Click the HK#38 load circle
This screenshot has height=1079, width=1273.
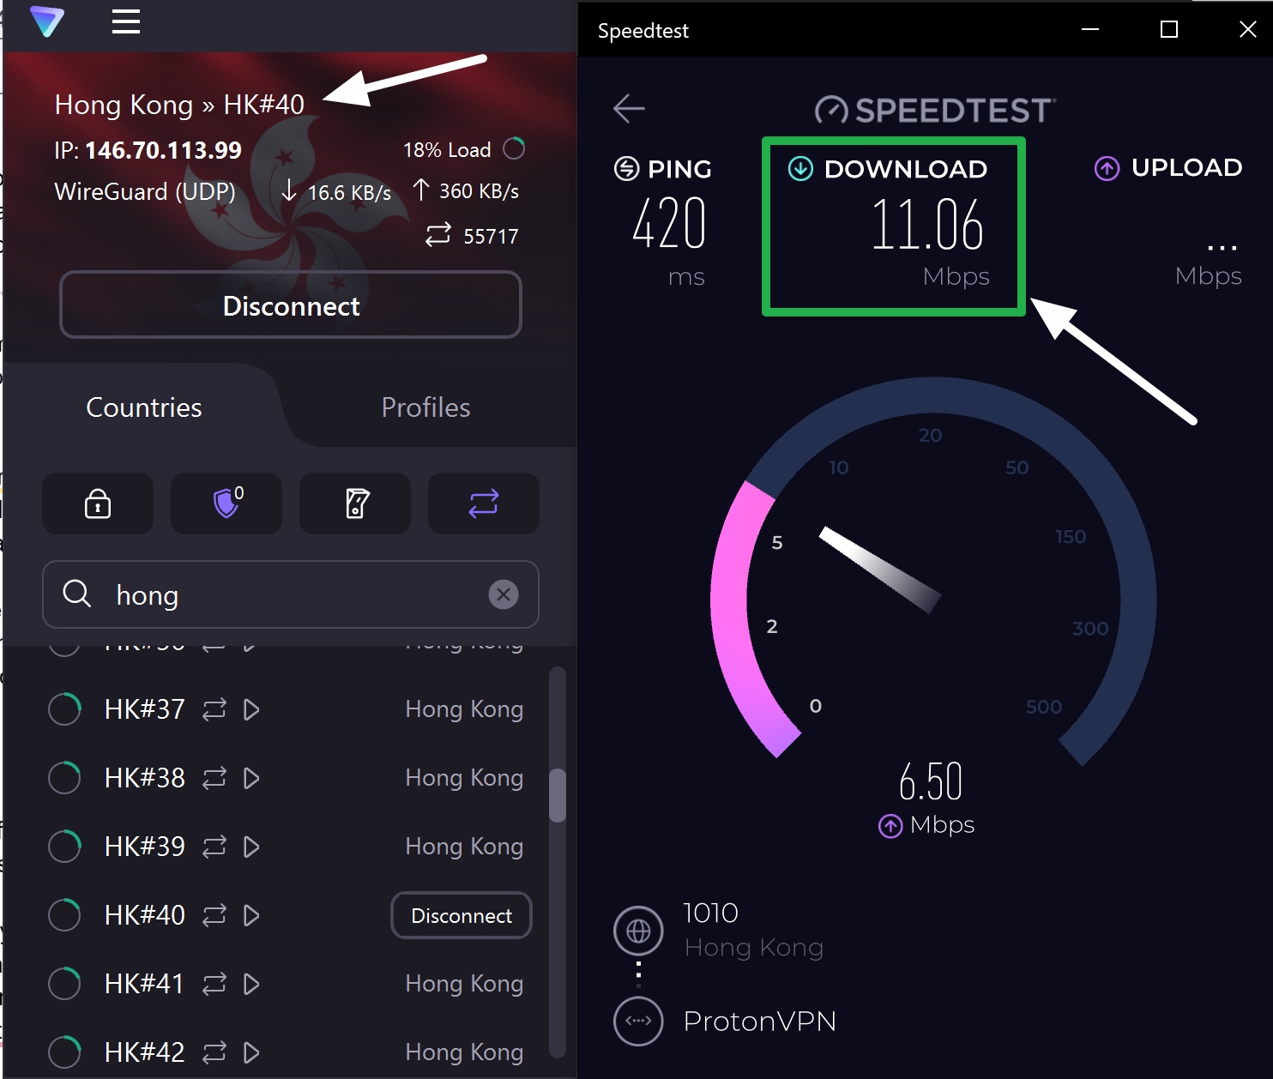tap(64, 778)
